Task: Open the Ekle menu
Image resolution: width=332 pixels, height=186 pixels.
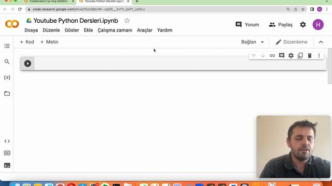Action: [x=88, y=30]
